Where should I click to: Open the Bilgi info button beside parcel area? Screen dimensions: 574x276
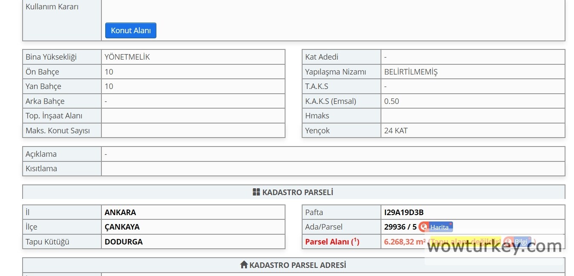pos(517,242)
